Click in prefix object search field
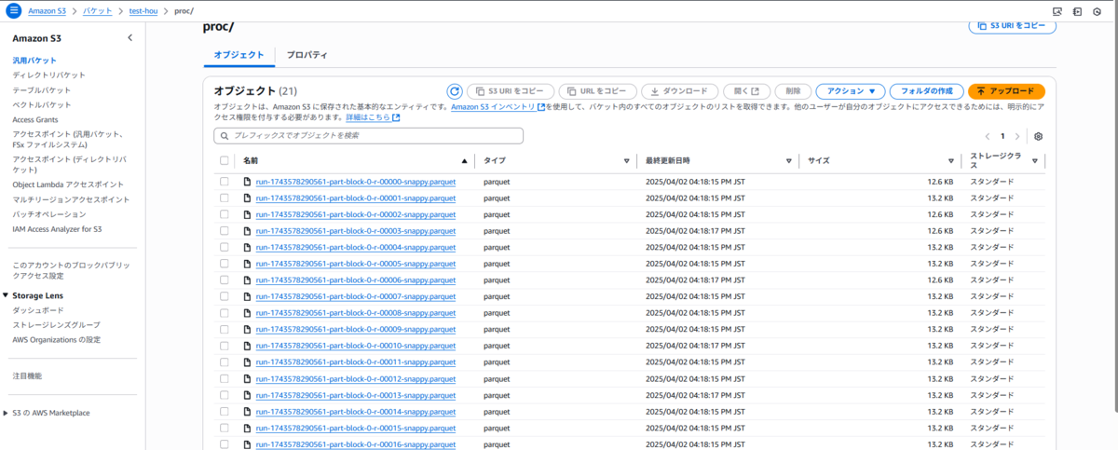The width and height of the screenshot is (1118, 450). coord(368,136)
